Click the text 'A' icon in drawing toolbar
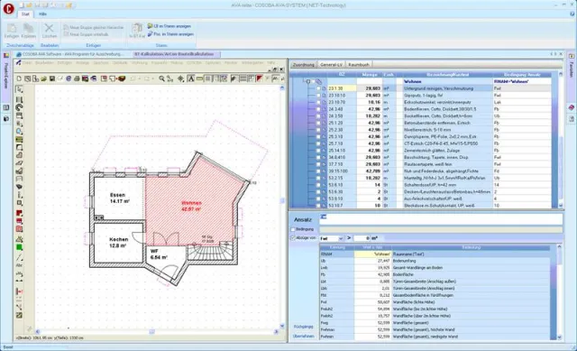The height and width of the screenshot is (351, 577). pos(190,79)
